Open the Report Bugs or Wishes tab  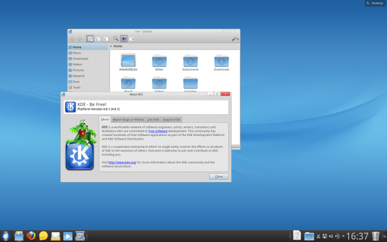coord(128,120)
